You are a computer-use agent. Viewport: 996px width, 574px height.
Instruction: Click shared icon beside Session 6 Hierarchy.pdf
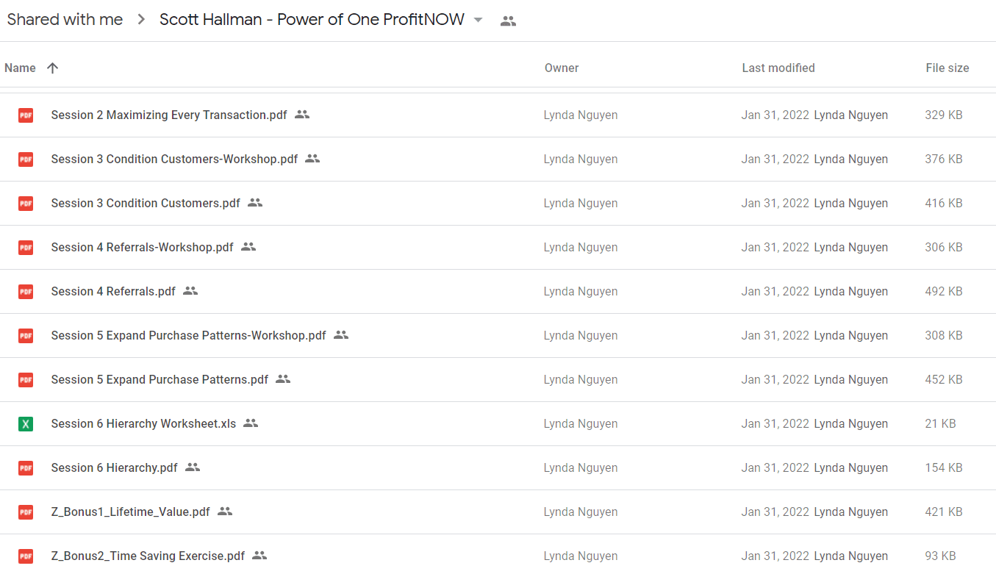(x=193, y=467)
